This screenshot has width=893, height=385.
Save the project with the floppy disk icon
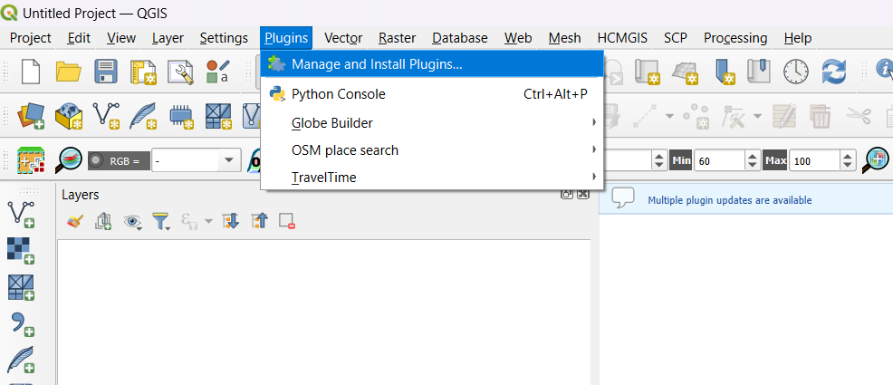pyautogui.click(x=105, y=72)
